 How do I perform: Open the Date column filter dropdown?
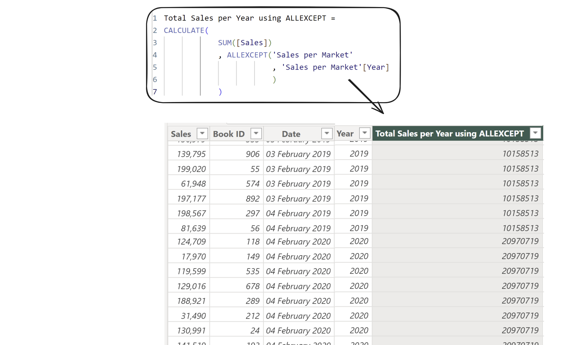click(x=327, y=133)
